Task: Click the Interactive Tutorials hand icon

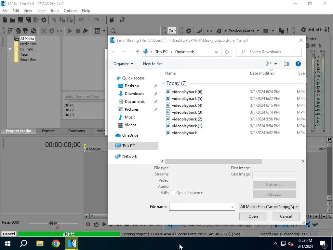Action: pyautogui.click(x=112, y=20)
